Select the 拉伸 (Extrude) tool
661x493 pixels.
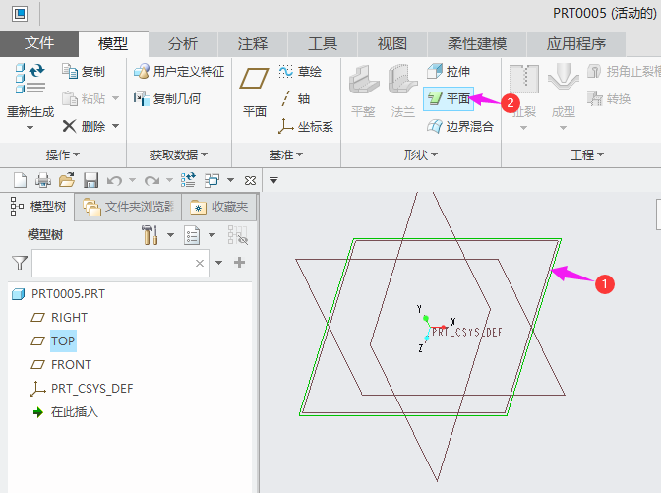[449, 72]
